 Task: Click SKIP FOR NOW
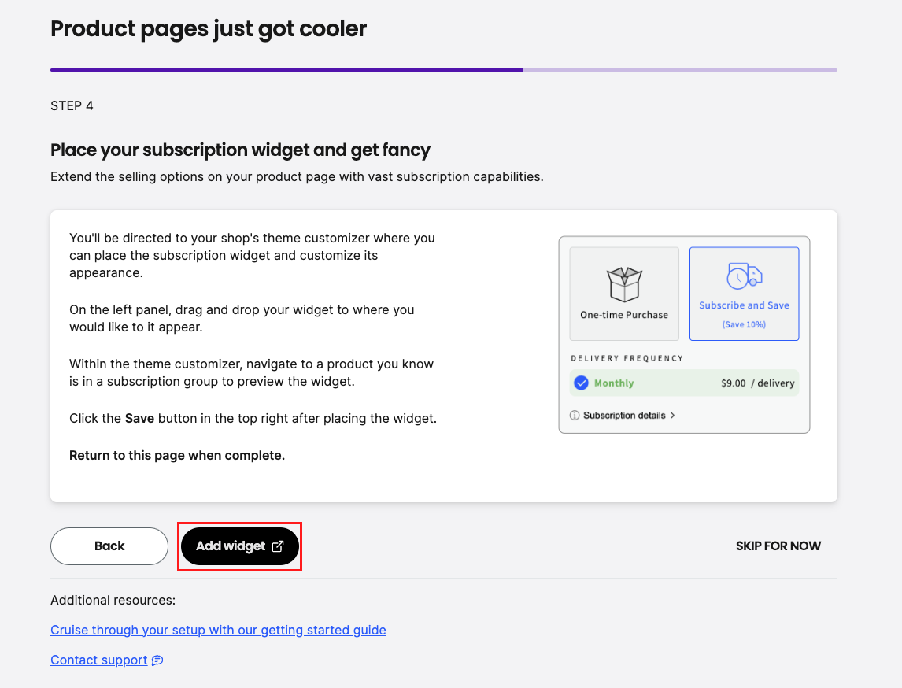point(778,546)
